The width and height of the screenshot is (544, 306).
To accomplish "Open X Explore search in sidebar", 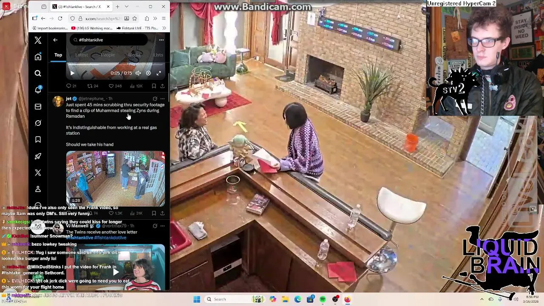I will click(38, 74).
